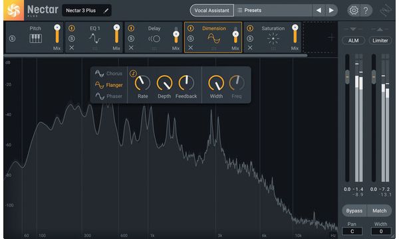Select the Delay module icon
The image size is (399, 239).
point(154,39)
